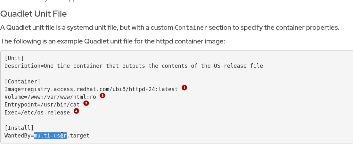Click the sentence introducing the httpd example
353x149 pixels.
[x=113, y=42]
